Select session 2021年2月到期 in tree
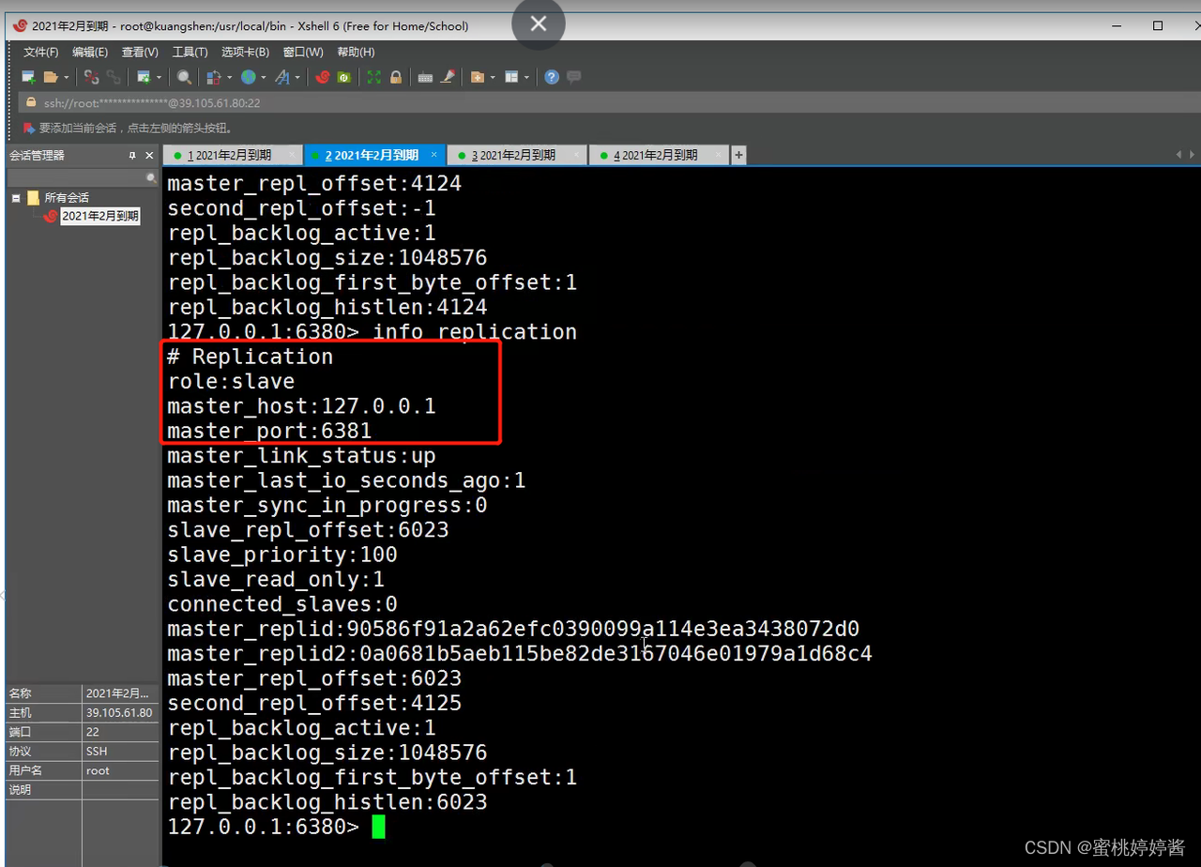Viewport: 1201px width, 867px height. (99, 217)
